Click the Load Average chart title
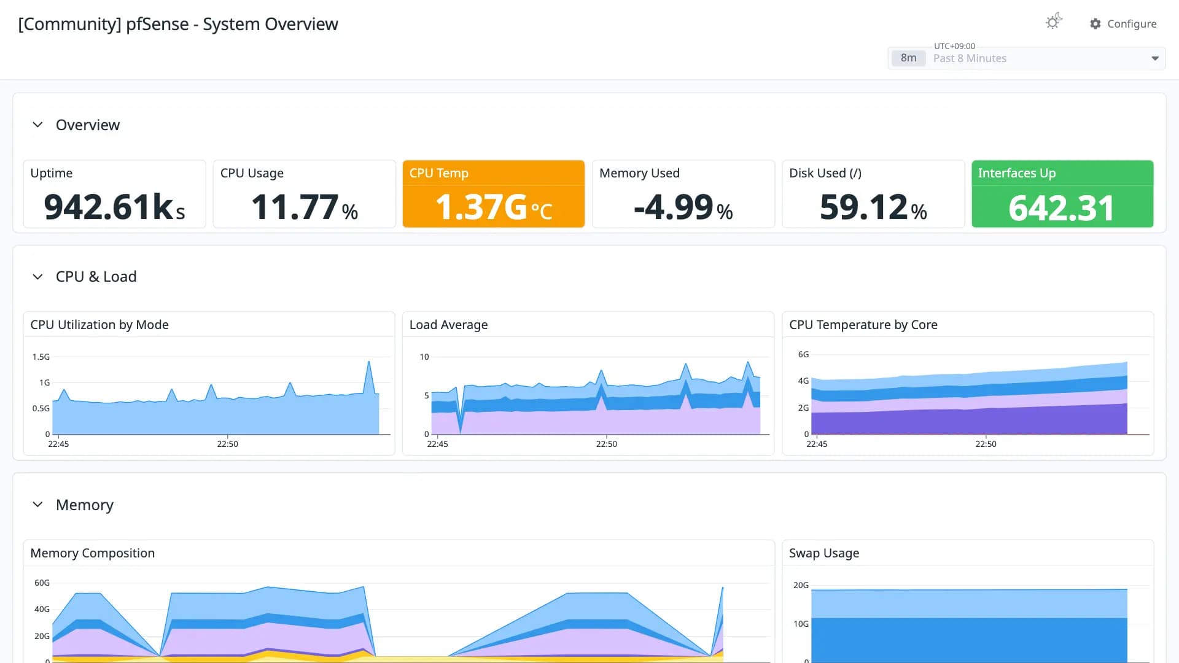Image resolution: width=1179 pixels, height=663 pixels. [448, 325]
